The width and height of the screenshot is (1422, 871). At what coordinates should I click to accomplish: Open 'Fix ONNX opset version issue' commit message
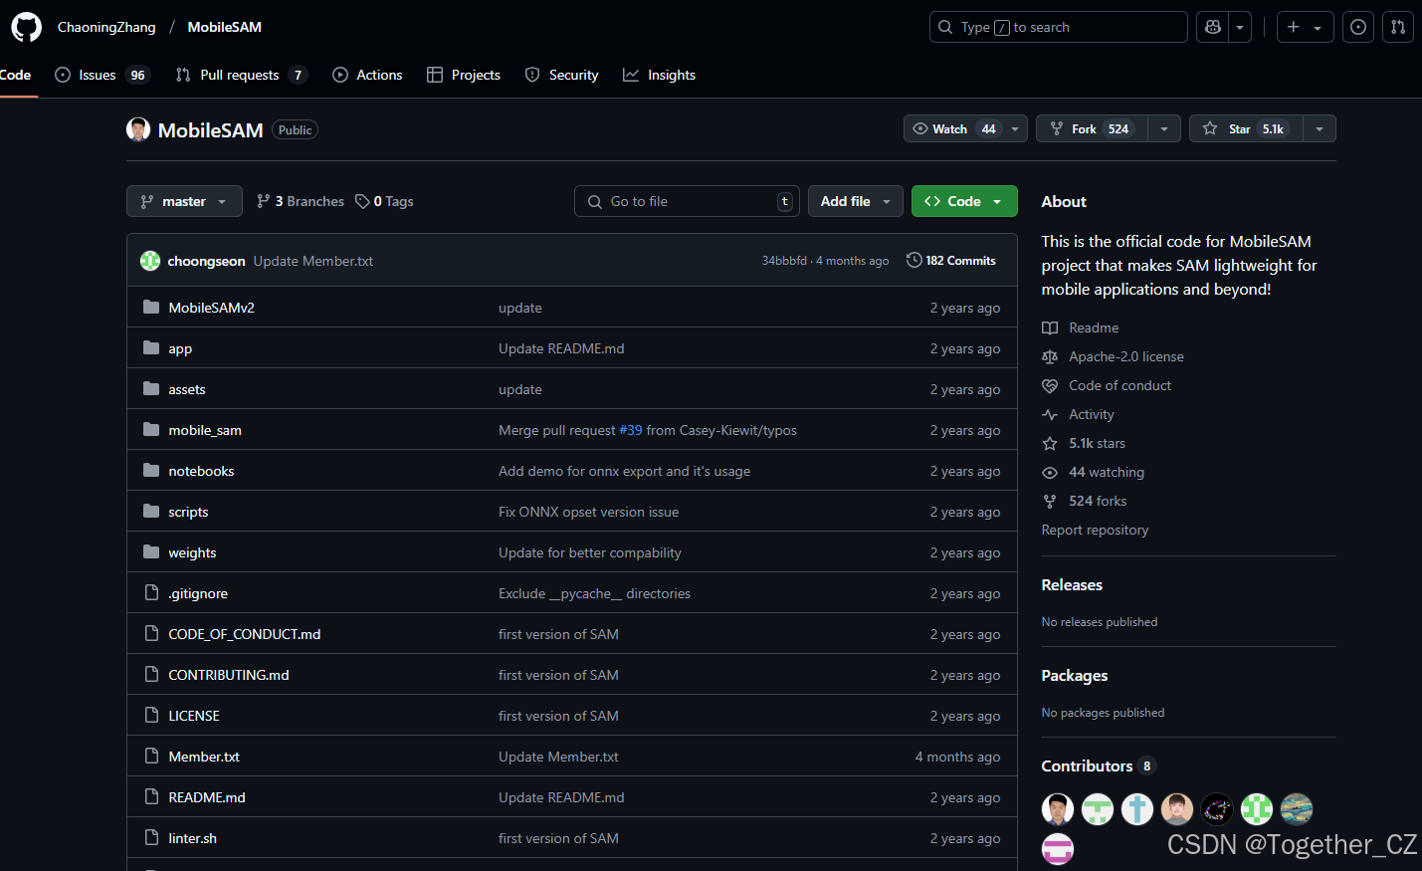pos(589,512)
